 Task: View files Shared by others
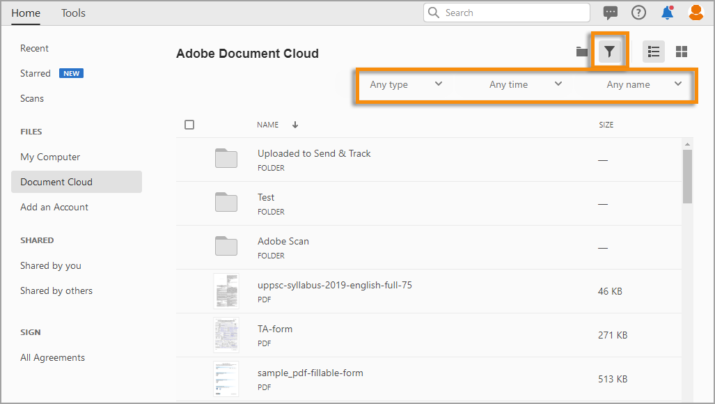pos(56,290)
